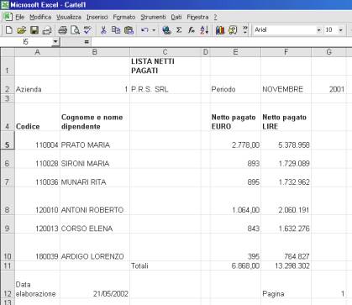Image resolution: width=352 pixels, height=305 pixels.
Task: Open the font size dropdown
Action: (x=340, y=30)
